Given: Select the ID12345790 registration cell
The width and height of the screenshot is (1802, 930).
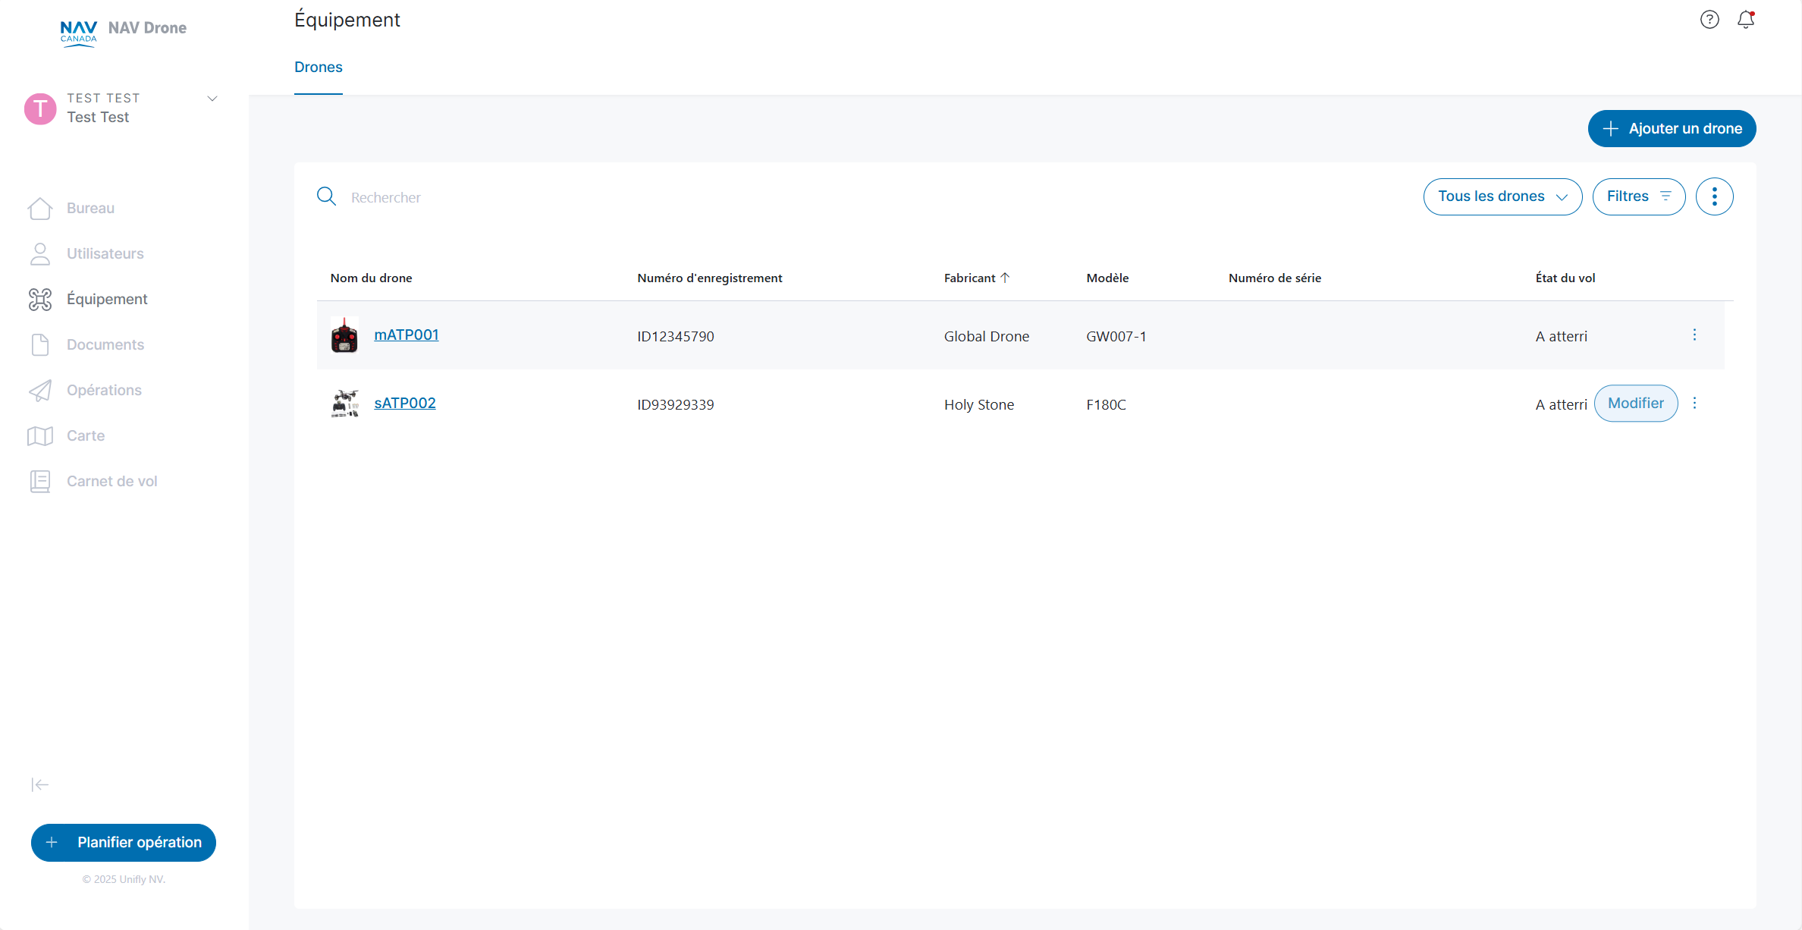Looking at the screenshot, I should tap(676, 336).
